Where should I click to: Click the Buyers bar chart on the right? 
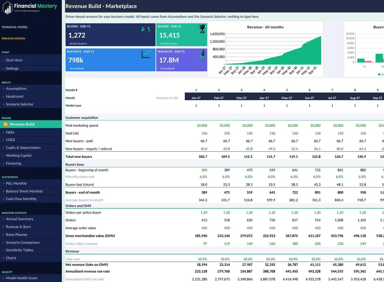coord(364,49)
